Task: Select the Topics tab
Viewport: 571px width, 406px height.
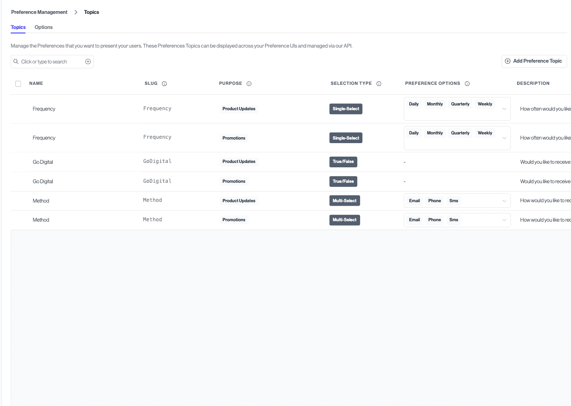Action: (18, 27)
